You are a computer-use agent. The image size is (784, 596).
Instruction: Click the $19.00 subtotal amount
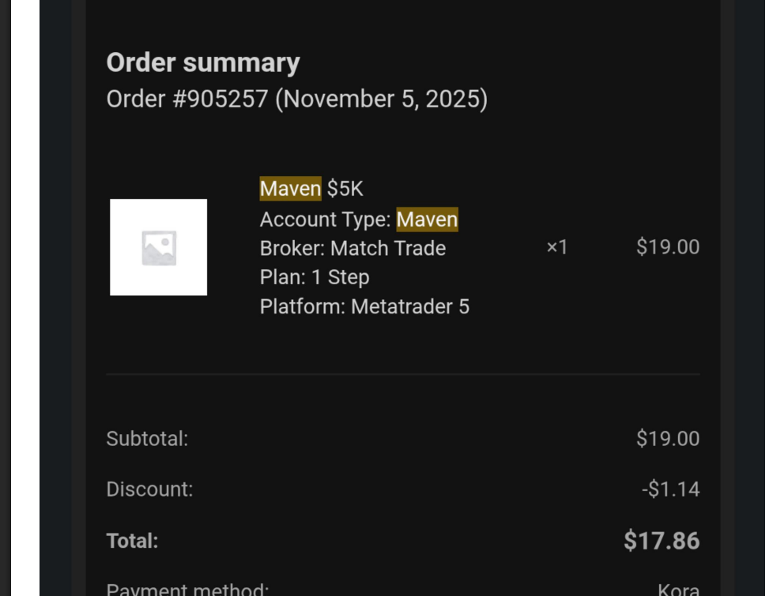click(x=667, y=439)
